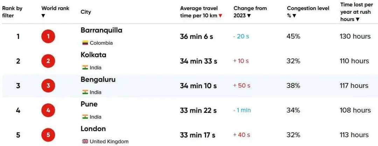Click the red rank 2 badge for Kolkata
The height and width of the screenshot is (146, 378).
click(x=48, y=61)
